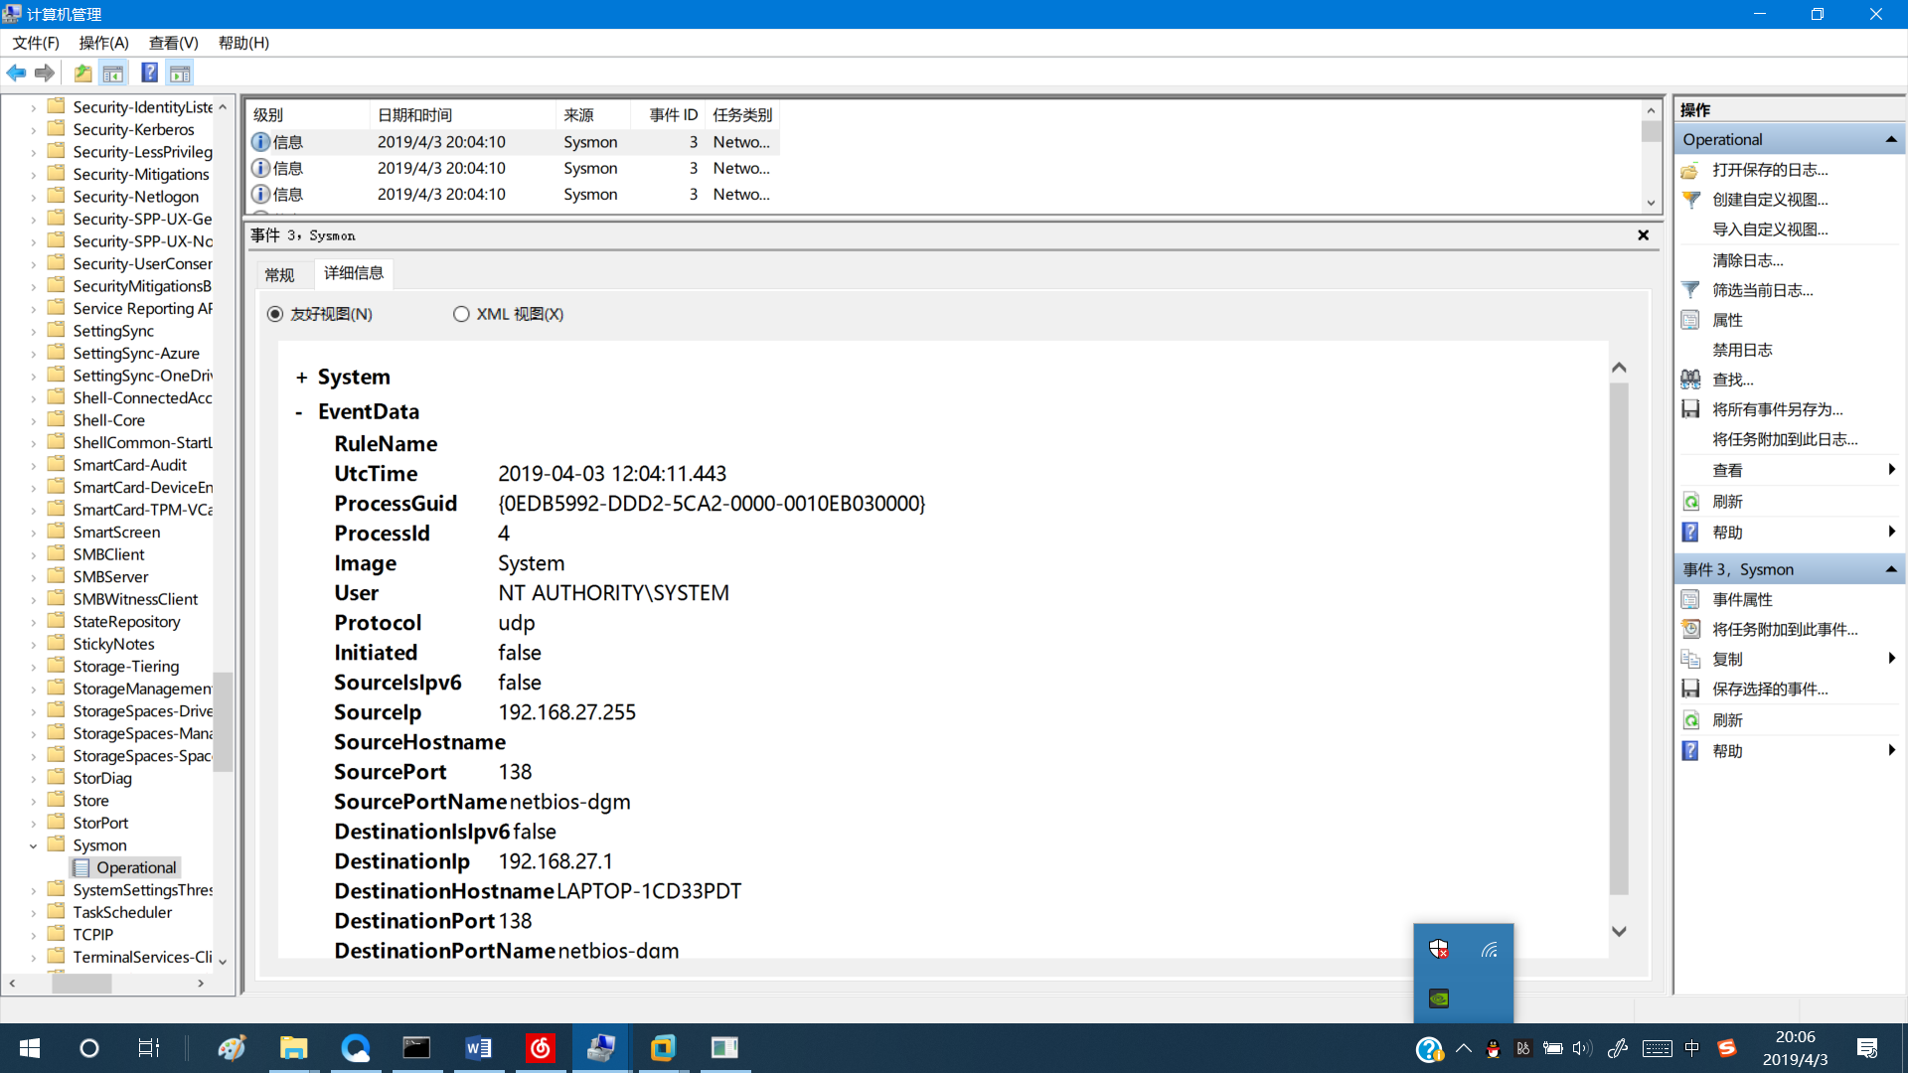The width and height of the screenshot is (1908, 1073).
Task: Sort events by Level column header
Action: tap(308, 115)
